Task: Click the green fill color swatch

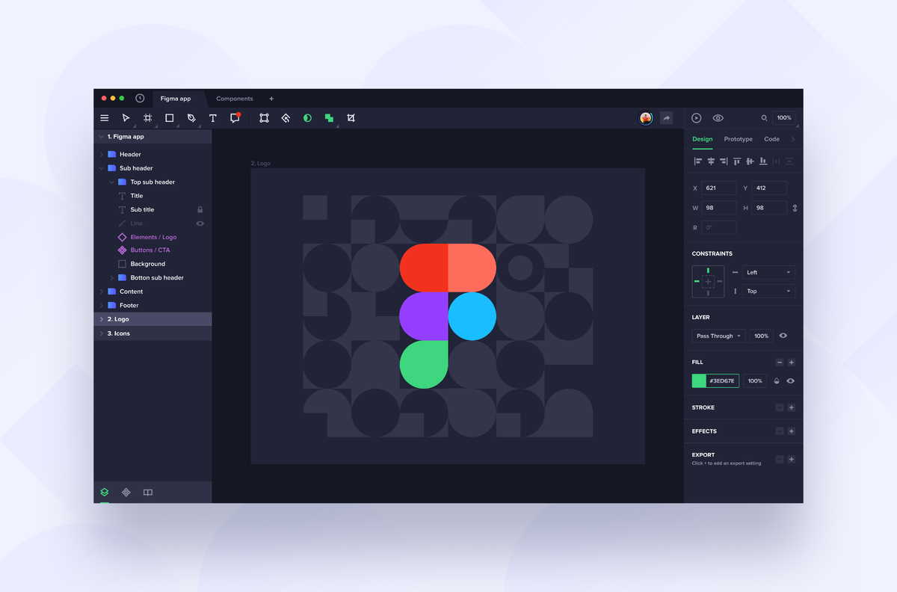Action: [x=699, y=381]
